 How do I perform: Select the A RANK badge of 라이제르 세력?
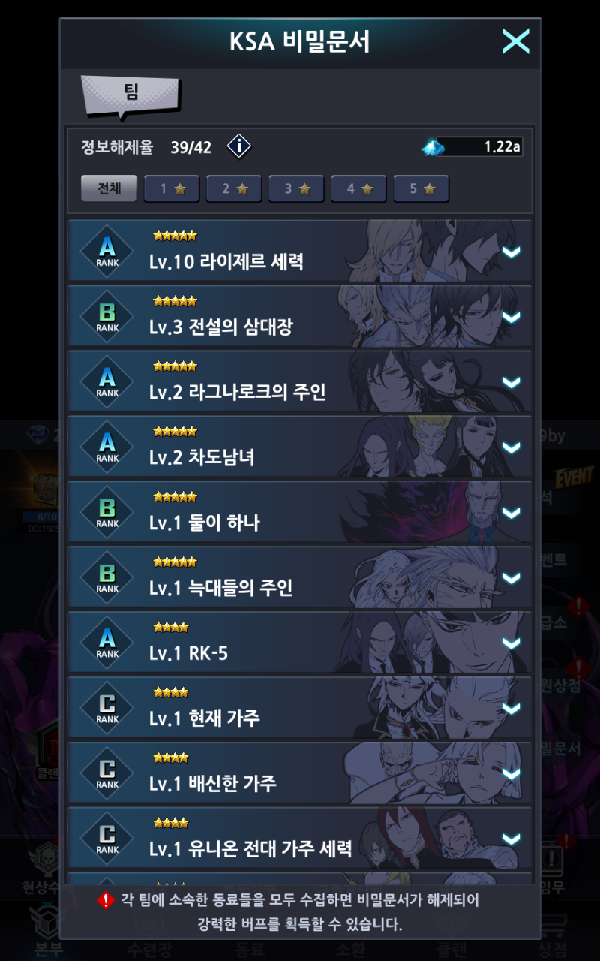[x=107, y=252]
